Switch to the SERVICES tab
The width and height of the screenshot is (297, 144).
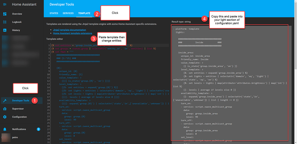coord(68,13)
